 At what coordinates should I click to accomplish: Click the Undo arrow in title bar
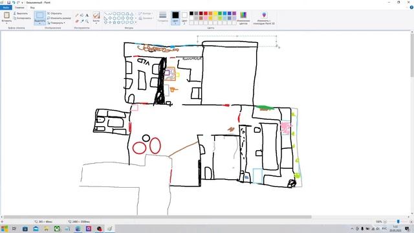pyautogui.click(x=14, y=3)
